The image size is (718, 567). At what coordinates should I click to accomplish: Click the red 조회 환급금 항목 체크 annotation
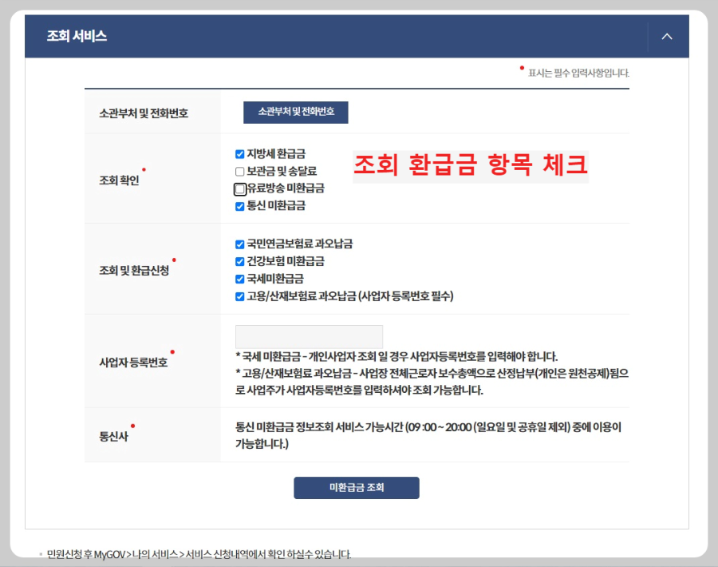pyautogui.click(x=471, y=165)
